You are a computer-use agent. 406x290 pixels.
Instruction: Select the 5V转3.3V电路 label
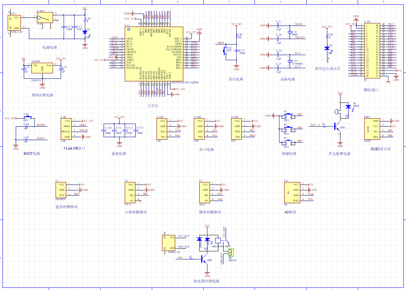click(x=42, y=95)
